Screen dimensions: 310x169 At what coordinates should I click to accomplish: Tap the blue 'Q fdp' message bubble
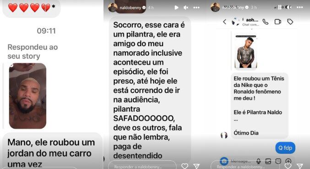(285, 148)
